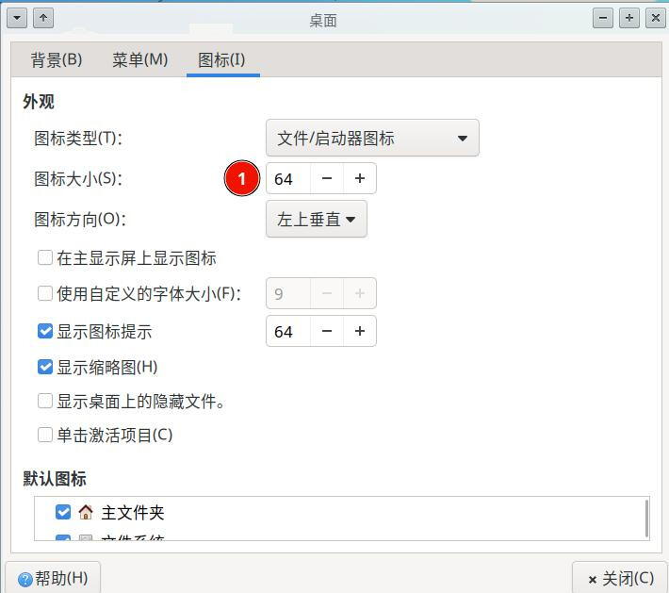Viewport: 669px width, 593px height.
Task: Open the icon type dropdown
Action: [x=372, y=138]
